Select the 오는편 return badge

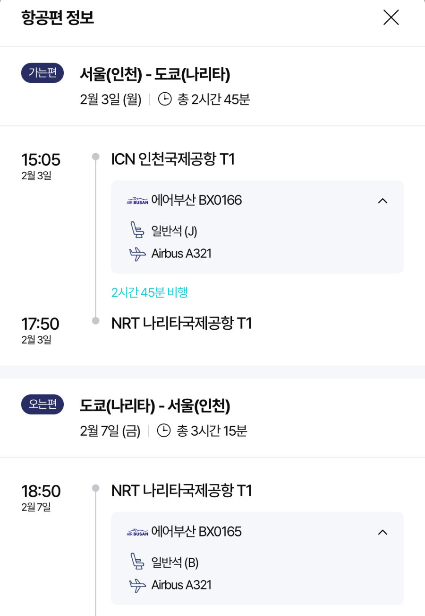[42, 405]
